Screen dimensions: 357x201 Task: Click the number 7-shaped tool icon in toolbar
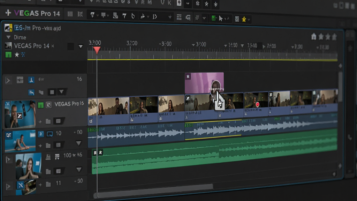coord(124,16)
